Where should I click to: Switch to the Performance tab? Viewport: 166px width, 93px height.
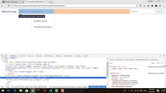point(49,56)
